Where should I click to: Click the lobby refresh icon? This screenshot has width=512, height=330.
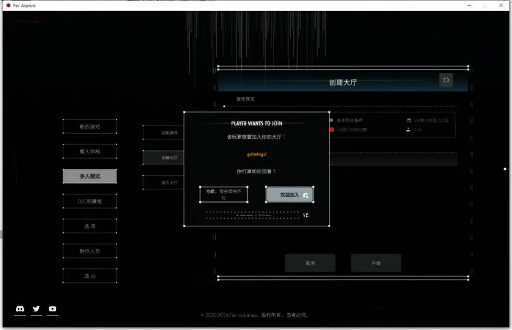[x=446, y=80]
